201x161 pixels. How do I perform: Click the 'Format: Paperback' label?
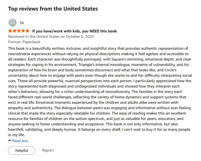(x=24, y=42)
